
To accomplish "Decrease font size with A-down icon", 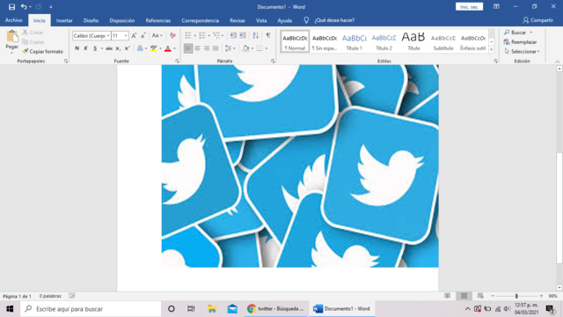I will tap(143, 35).
